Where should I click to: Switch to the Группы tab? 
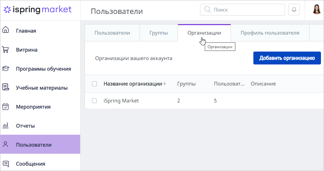pos(159,33)
